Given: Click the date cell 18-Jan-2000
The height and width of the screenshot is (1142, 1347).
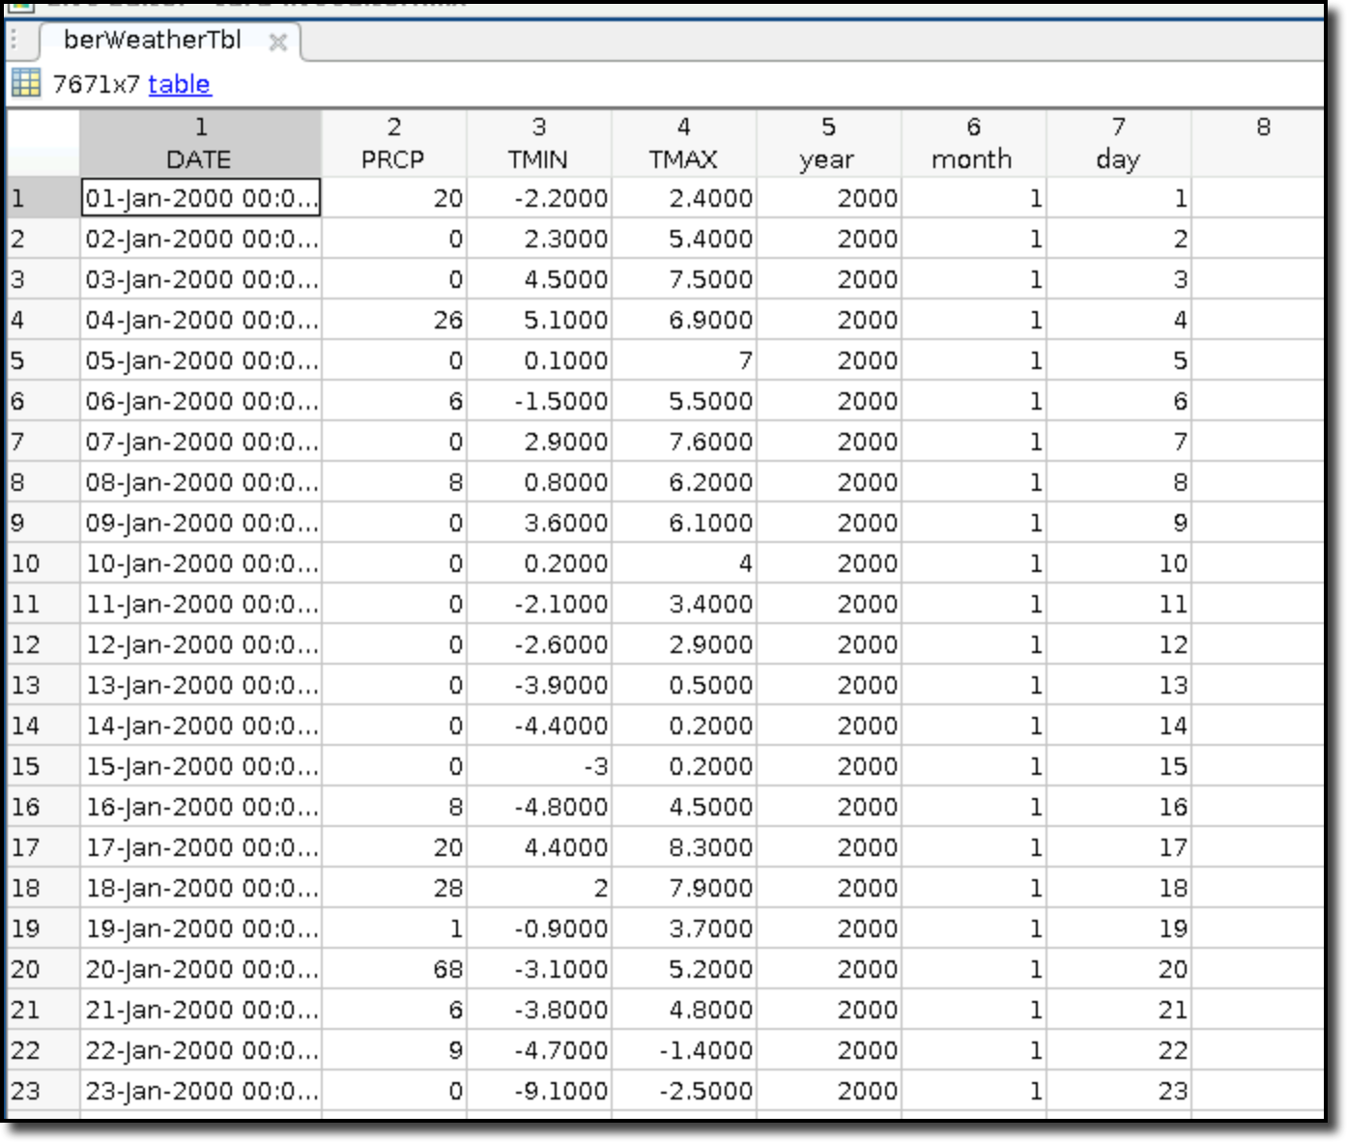Looking at the screenshot, I should pyautogui.click(x=201, y=888).
